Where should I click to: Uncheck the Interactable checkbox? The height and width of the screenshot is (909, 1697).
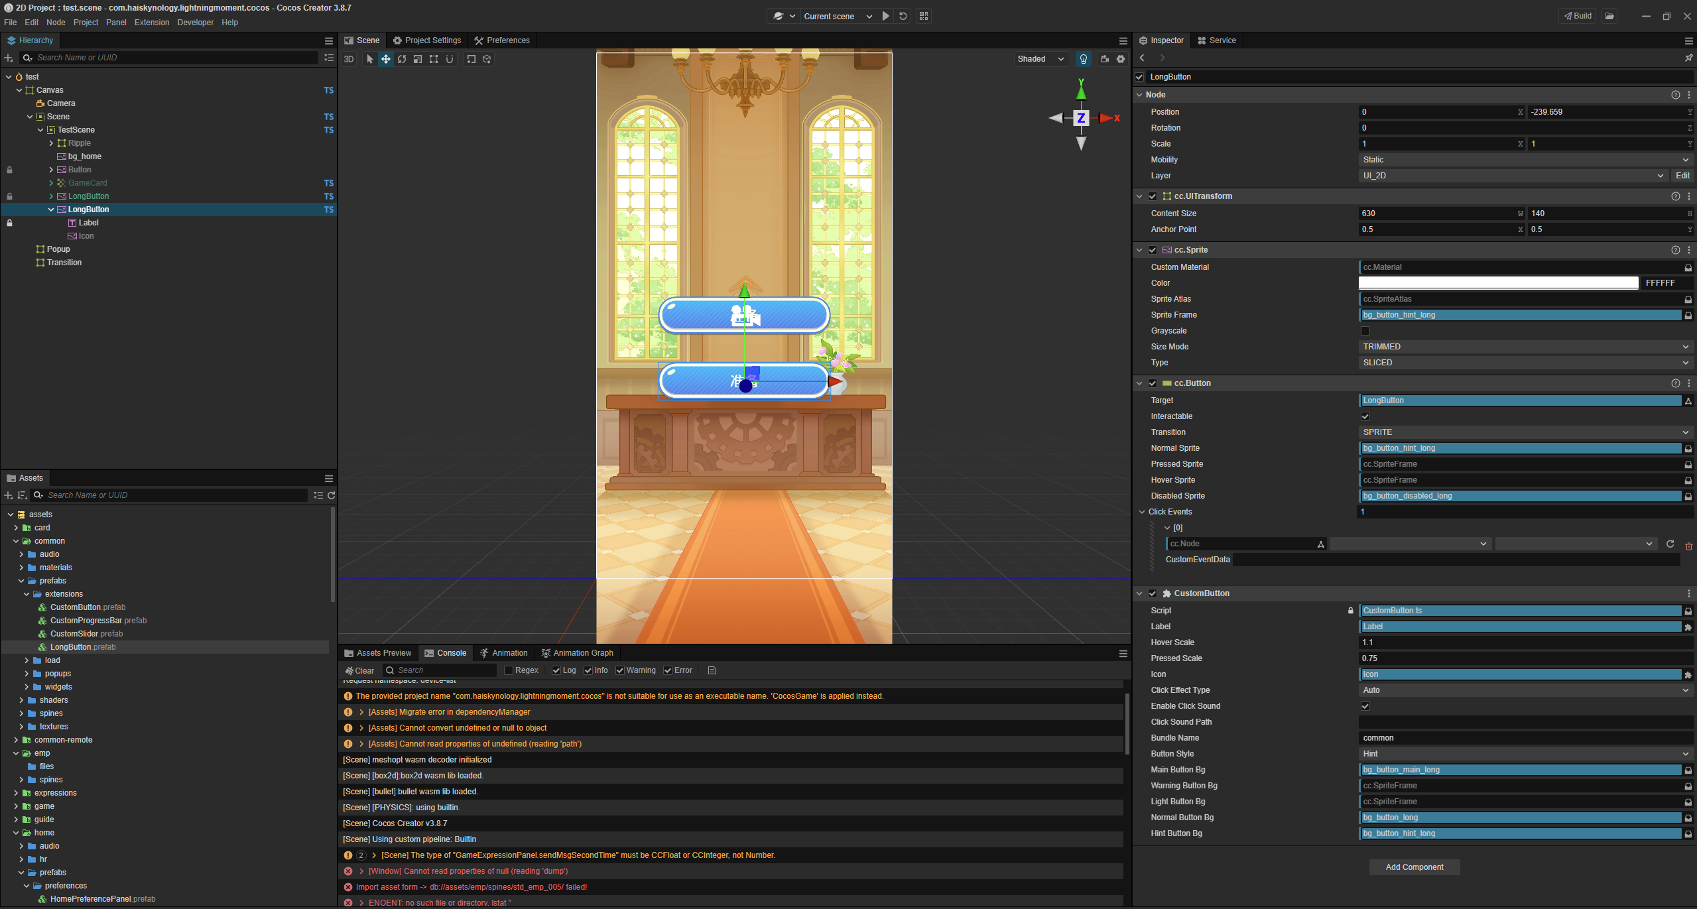(1365, 416)
